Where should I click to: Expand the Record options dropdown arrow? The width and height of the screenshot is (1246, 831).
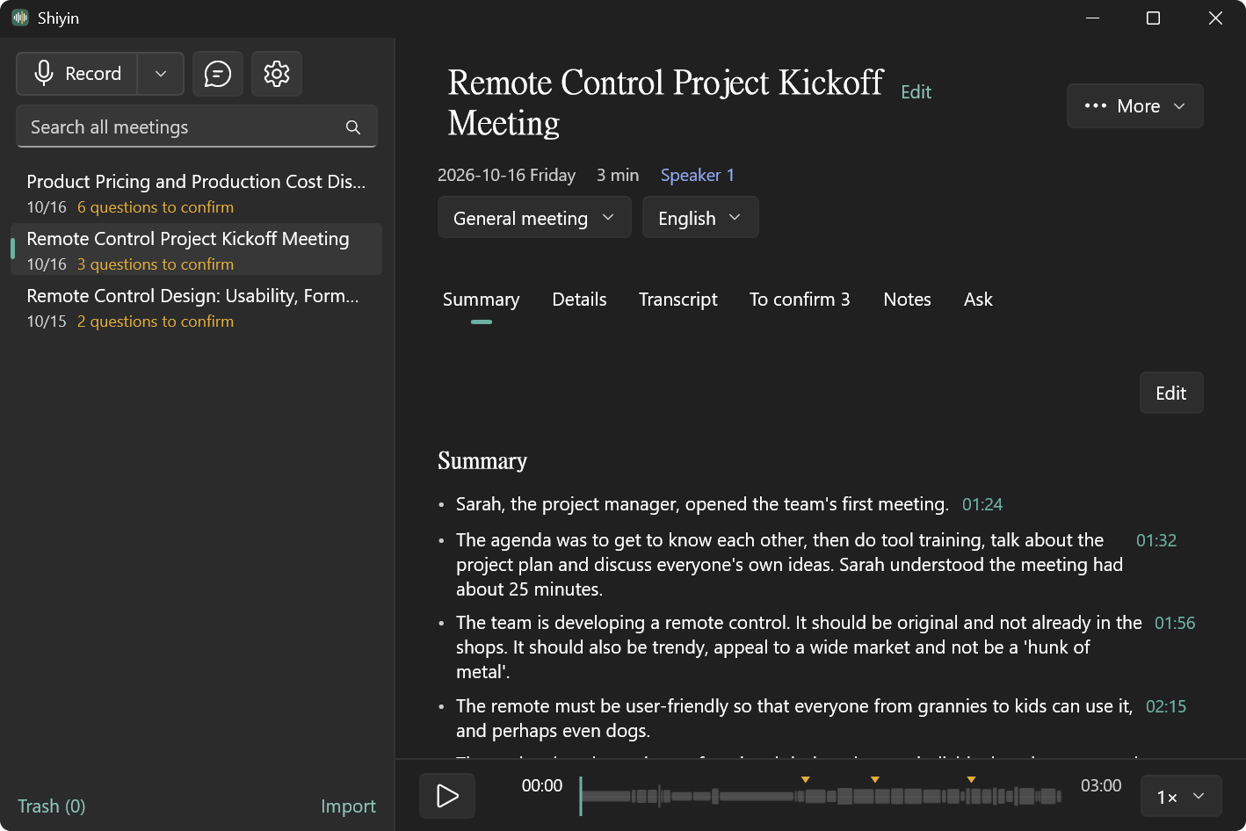pyautogui.click(x=161, y=74)
